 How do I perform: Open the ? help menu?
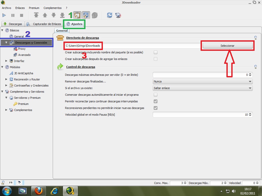67,8
